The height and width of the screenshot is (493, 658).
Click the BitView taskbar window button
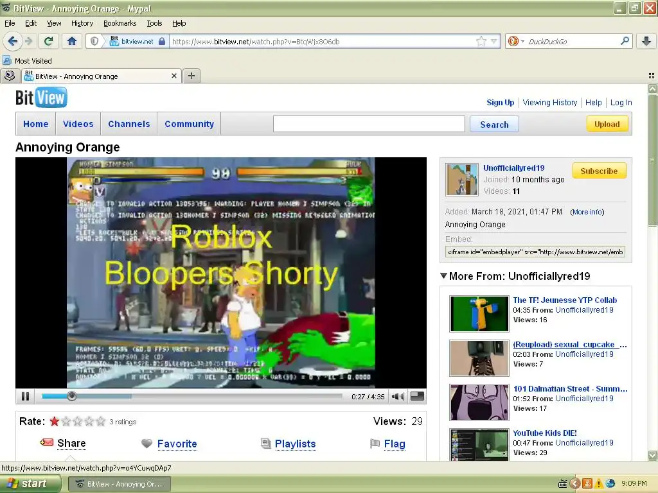point(119,484)
